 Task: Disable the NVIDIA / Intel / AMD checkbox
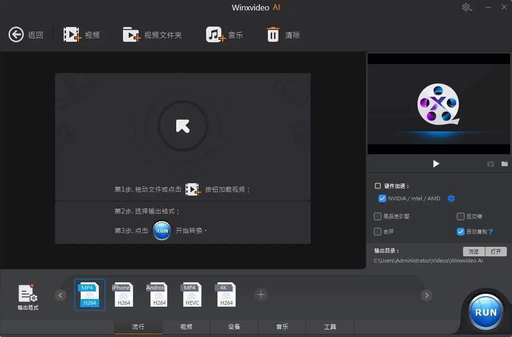pyautogui.click(x=382, y=198)
